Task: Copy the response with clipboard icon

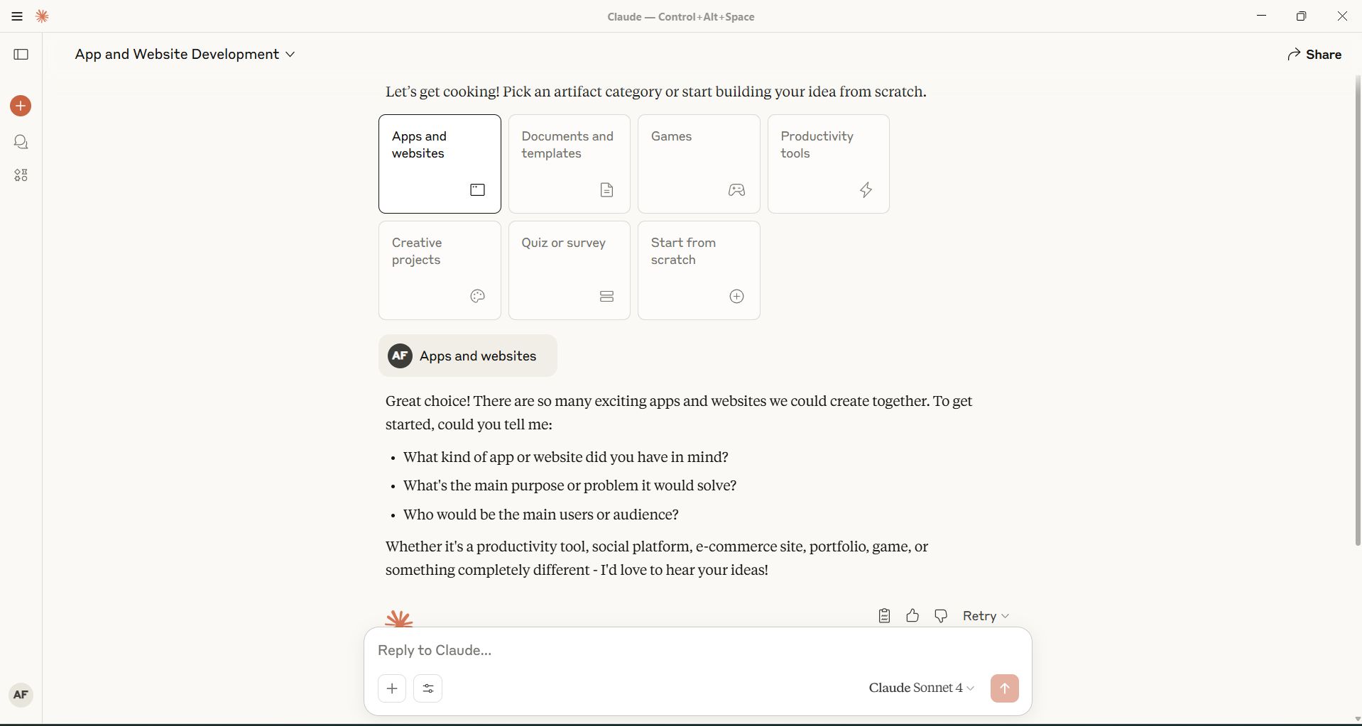Action: point(884,616)
